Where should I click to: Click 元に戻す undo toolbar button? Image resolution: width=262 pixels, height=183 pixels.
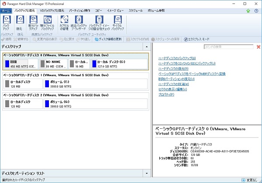tap(67, 39)
